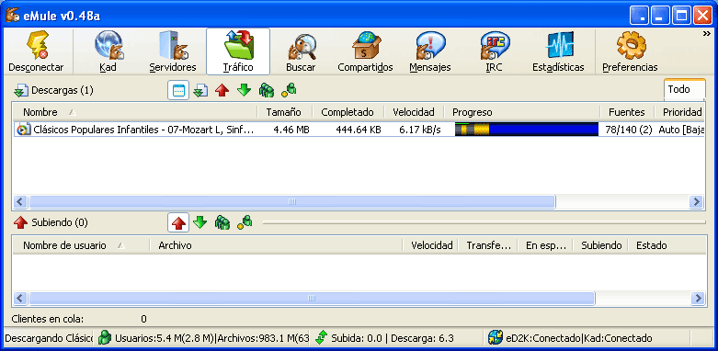The width and height of the screenshot is (718, 351).
Task: Click the eD2K connection globe status icon
Action: [495, 338]
